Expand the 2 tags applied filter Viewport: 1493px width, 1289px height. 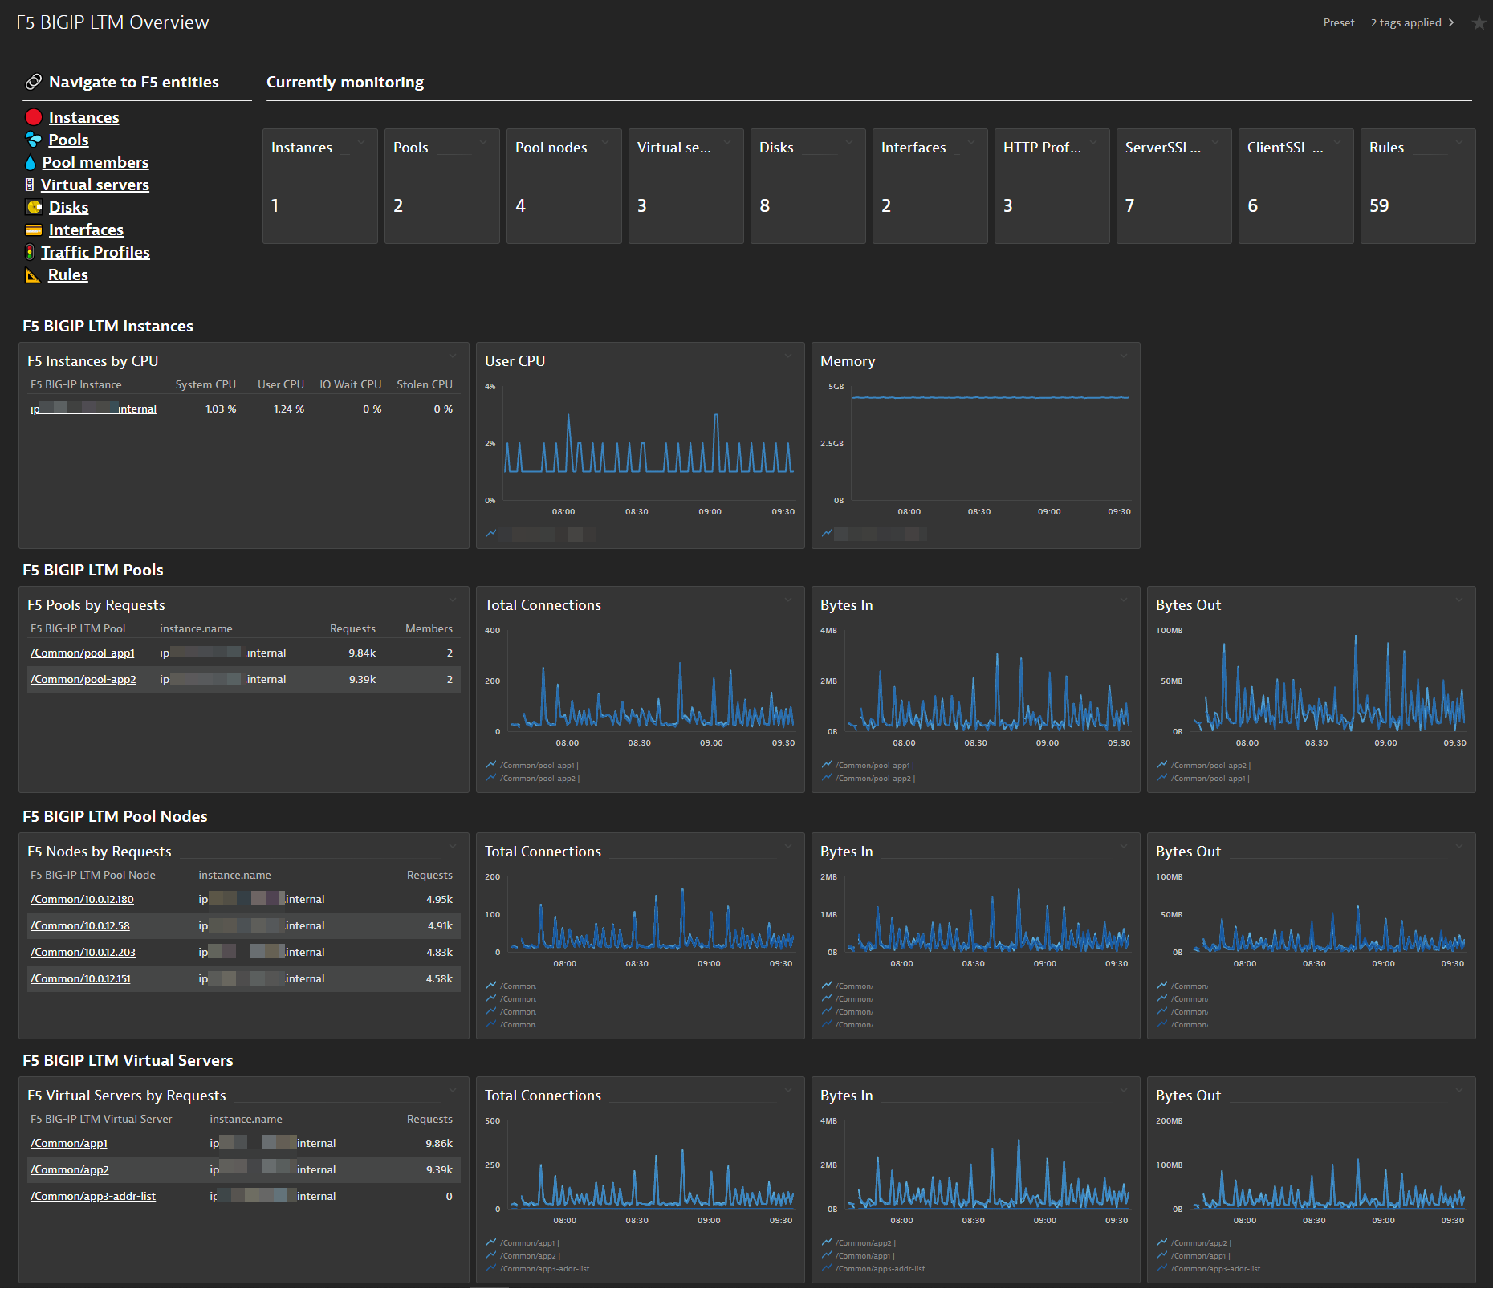(x=1412, y=22)
